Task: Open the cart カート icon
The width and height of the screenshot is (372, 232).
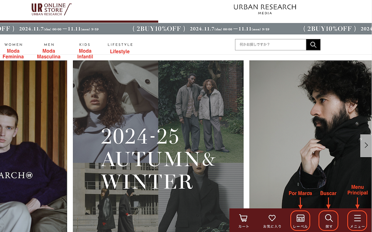Action: [x=243, y=221]
